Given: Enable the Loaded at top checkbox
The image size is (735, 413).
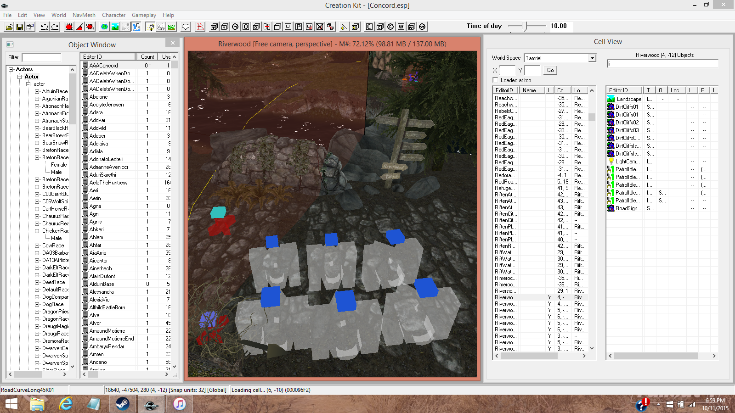Looking at the screenshot, I should pyautogui.click(x=495, y=80).
